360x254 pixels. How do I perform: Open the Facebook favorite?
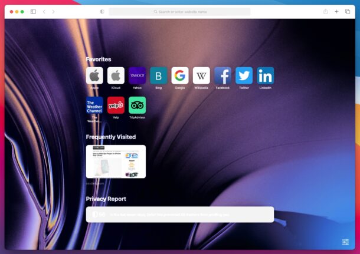[x=222, y=75]
